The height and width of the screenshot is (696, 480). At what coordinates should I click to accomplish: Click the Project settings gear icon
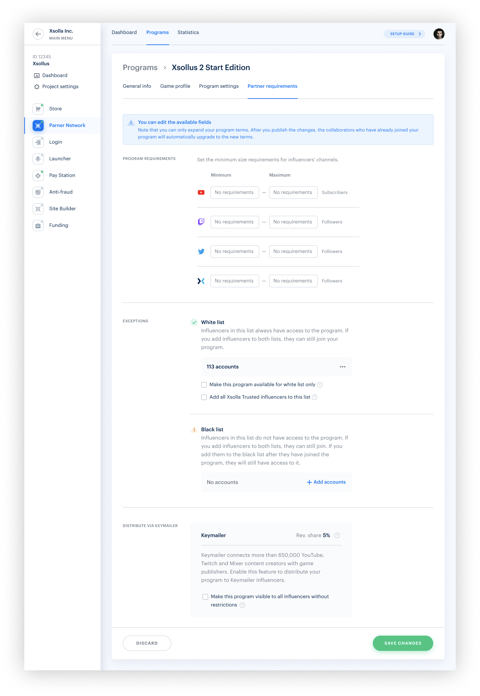(x=37, y=87)
